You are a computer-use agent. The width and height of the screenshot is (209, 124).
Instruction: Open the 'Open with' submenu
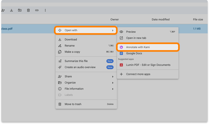pos(86,30)
